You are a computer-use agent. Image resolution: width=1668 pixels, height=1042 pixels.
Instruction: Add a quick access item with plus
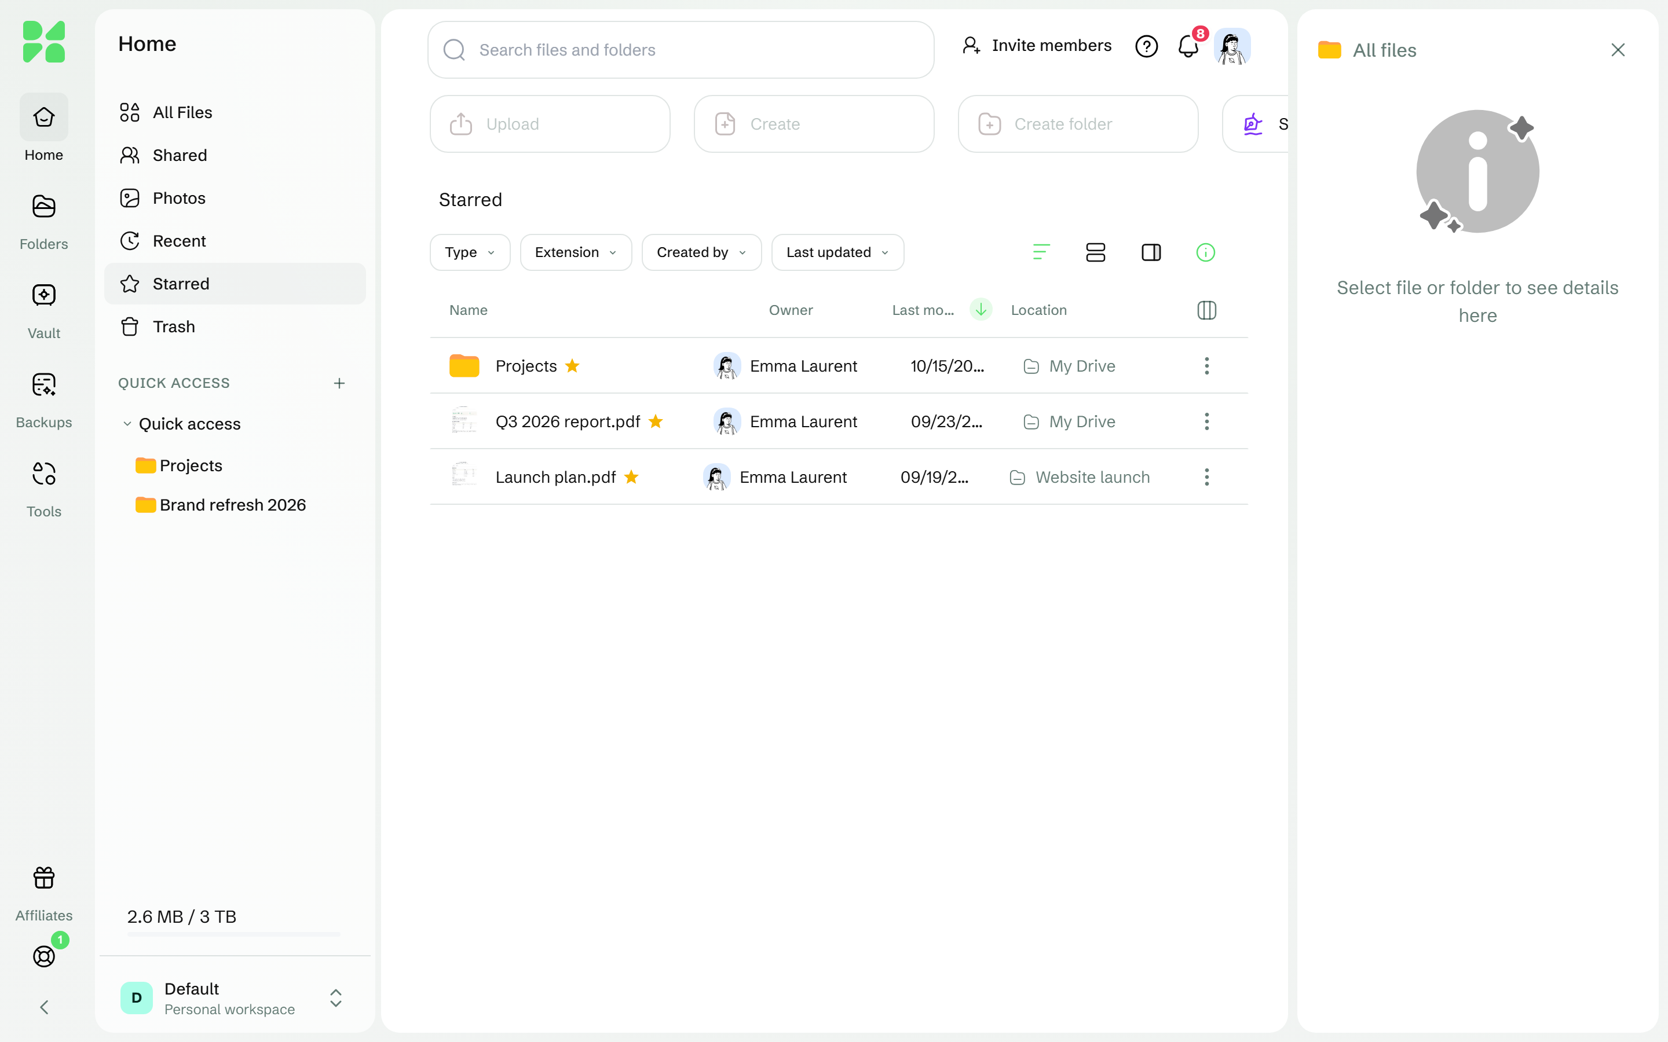click(x=339, y=383)
